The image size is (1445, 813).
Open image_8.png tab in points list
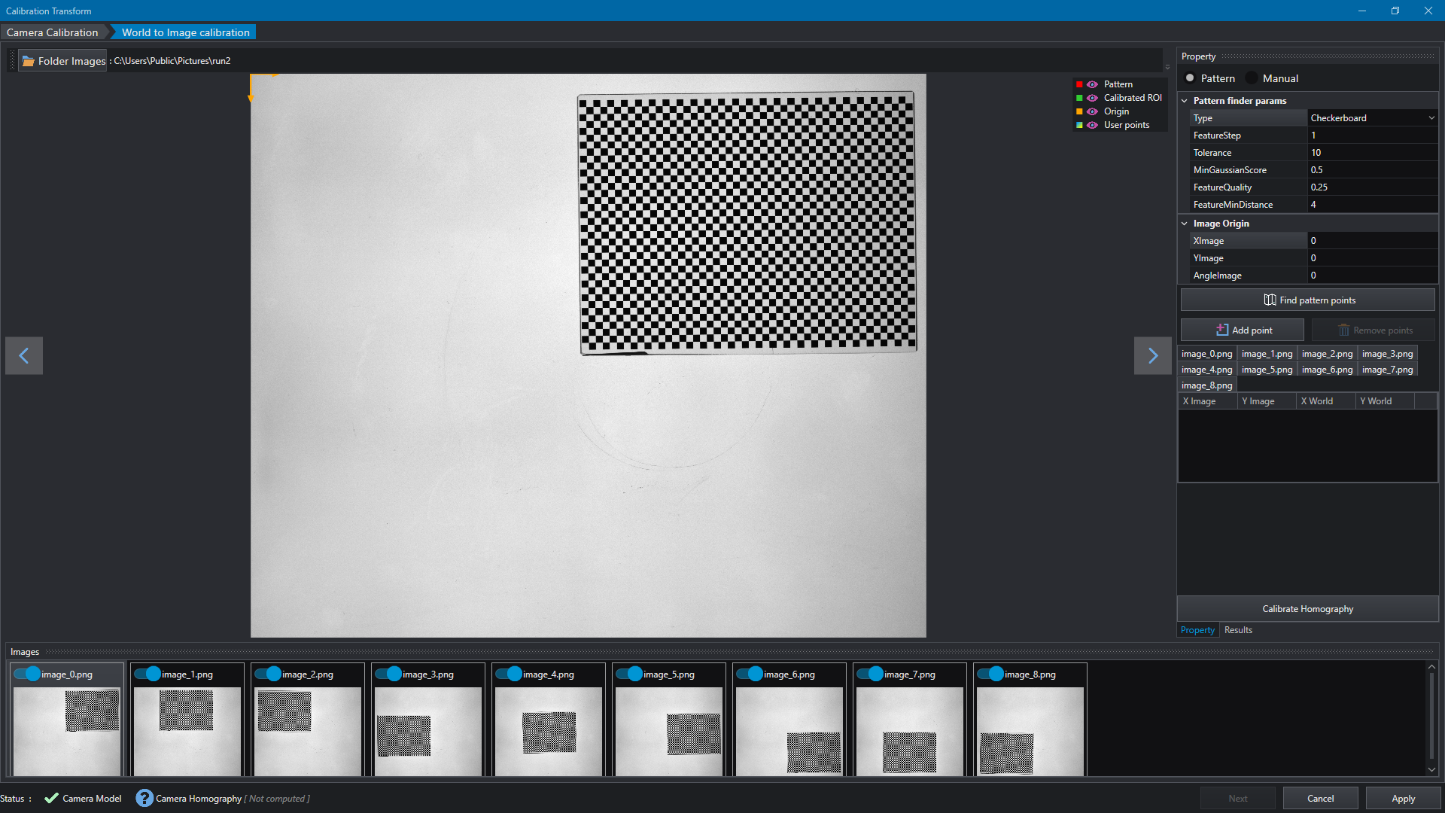1206,385
